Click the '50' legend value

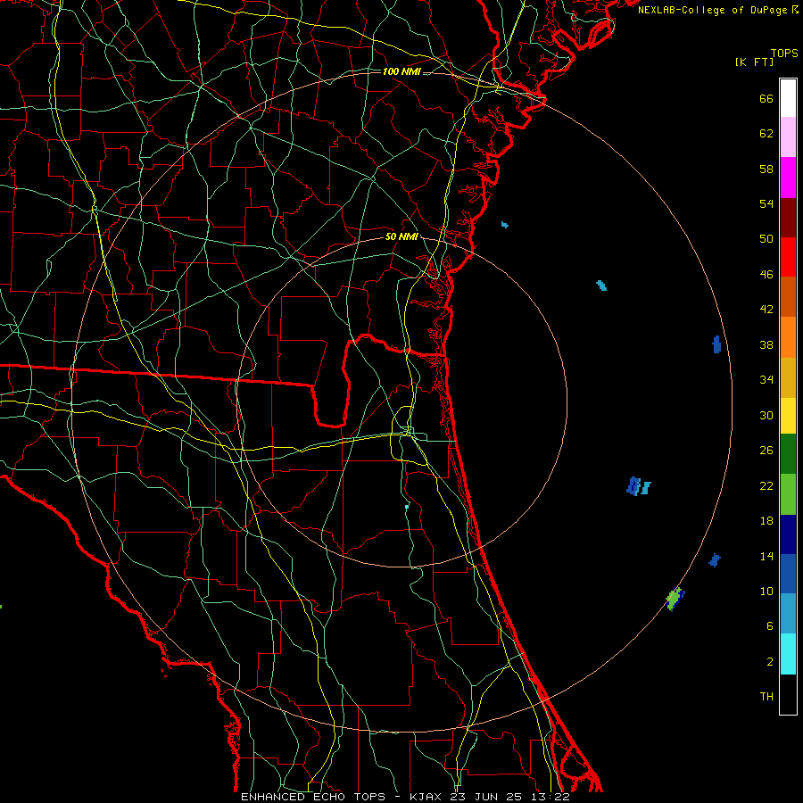coord(766,239)
